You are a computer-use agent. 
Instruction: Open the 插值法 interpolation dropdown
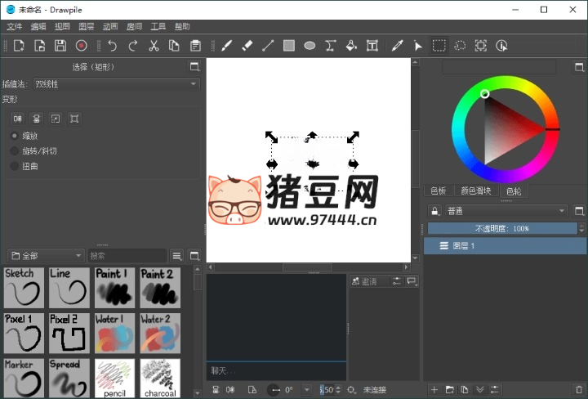point(117,84)
